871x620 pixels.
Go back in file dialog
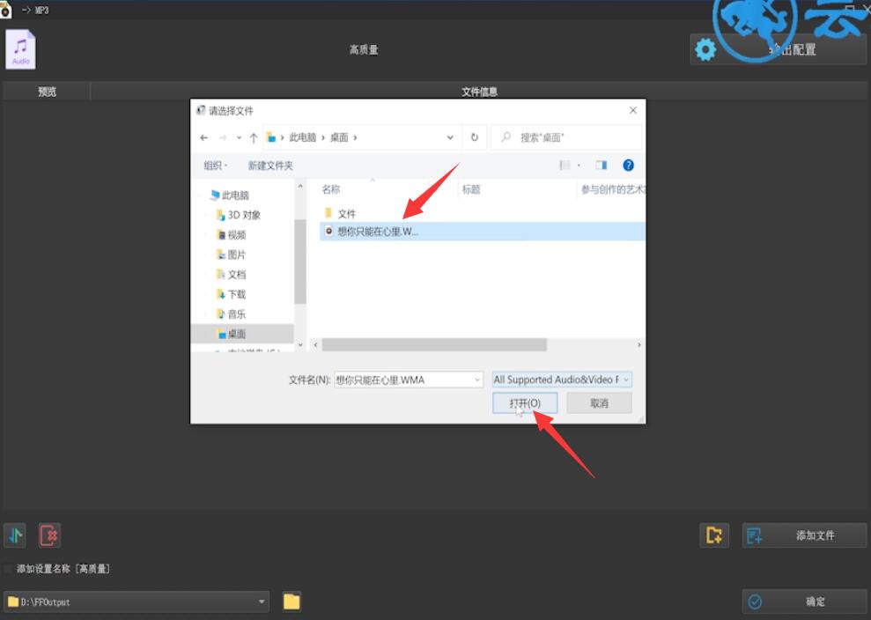coord(203,137)
